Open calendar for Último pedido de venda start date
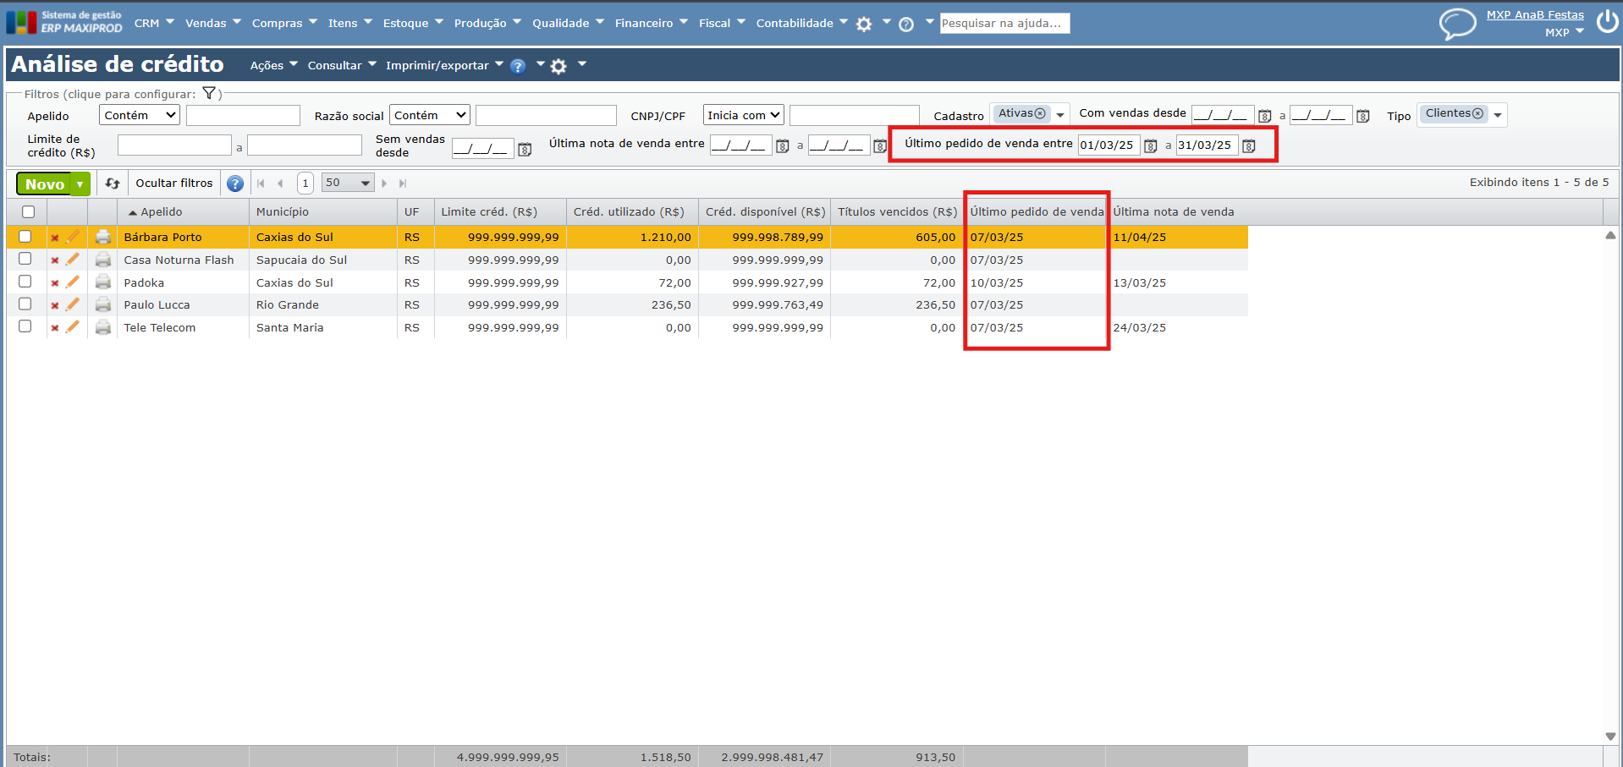Screen dimensions: 1623x767 1151,146
